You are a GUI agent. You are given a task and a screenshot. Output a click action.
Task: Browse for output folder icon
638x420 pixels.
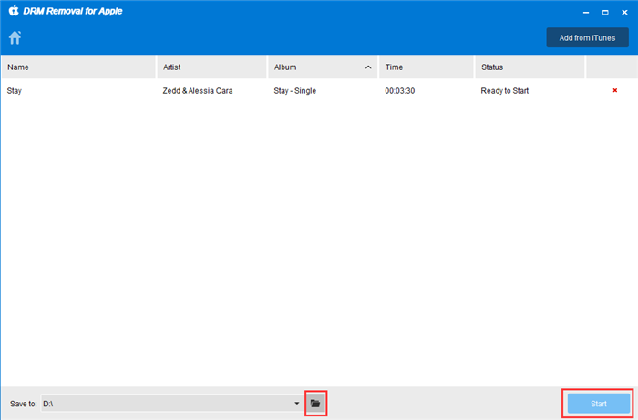click(x=315, y=403)
